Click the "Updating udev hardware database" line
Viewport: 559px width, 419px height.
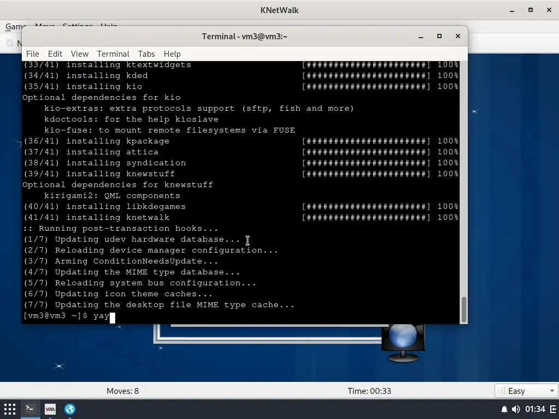(x=132, y=240)
